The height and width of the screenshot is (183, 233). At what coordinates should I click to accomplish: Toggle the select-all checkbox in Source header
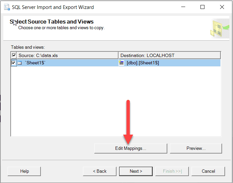point(14,55)
